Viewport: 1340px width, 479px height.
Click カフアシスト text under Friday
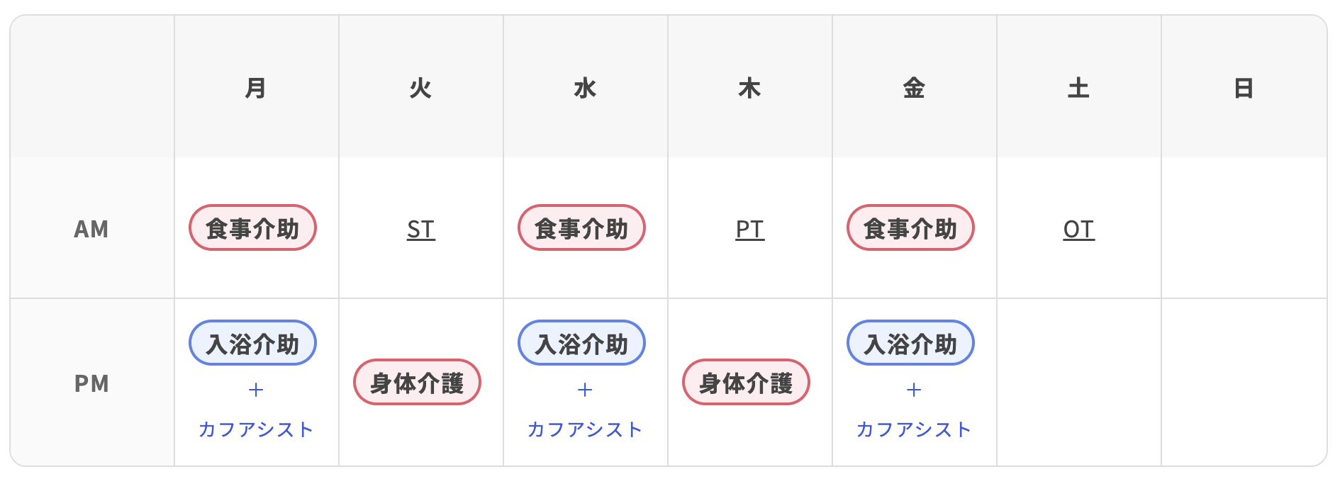(914, 429)
